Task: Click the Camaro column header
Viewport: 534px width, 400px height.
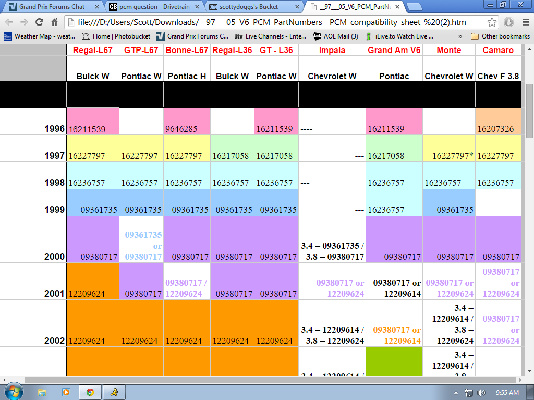Action: (x=498, y=51)
